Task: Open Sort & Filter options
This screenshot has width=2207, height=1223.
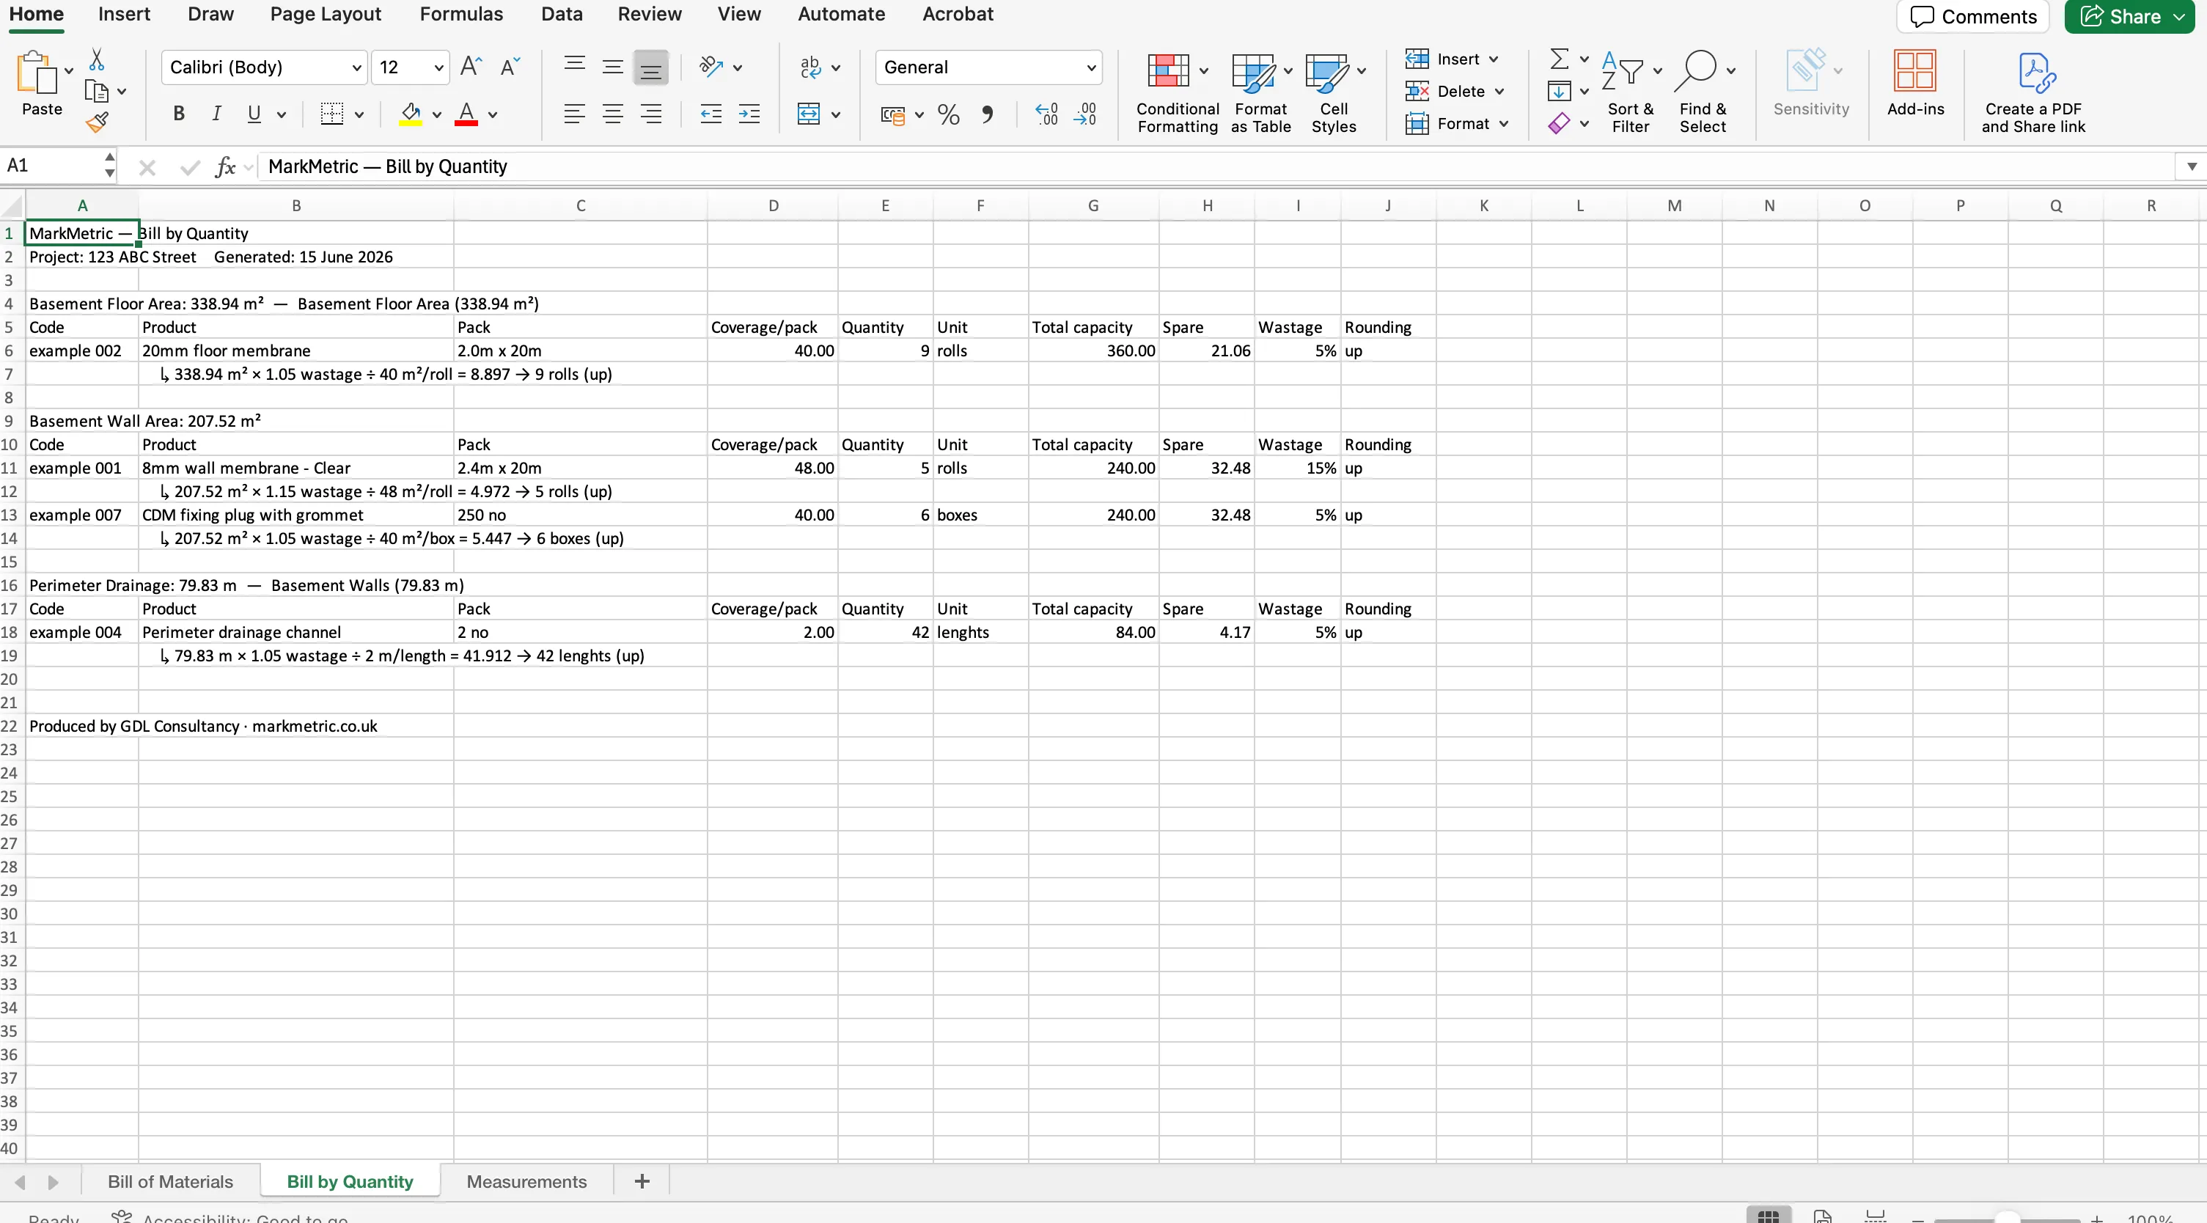Action: pyautogui.click(x=1631, y=92)
